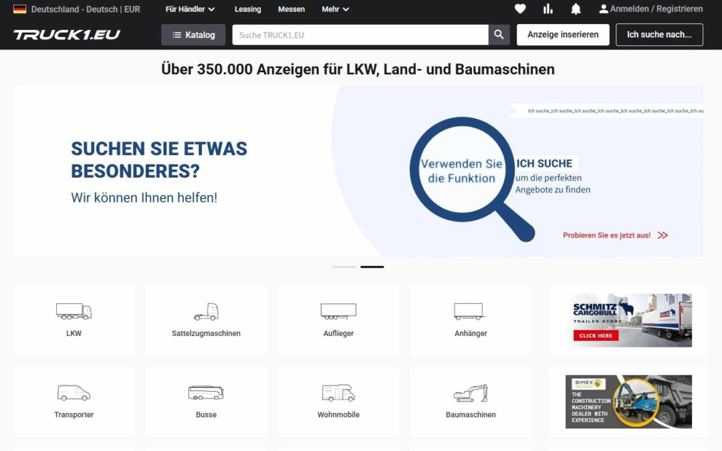722x451 pixels.
Task: Open the Auflieger semi-trailer category icon
Action: [338, 311]
